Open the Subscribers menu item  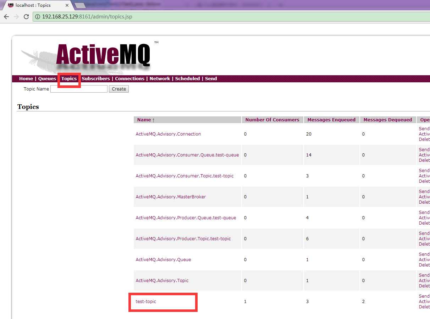tap(96, 79)
